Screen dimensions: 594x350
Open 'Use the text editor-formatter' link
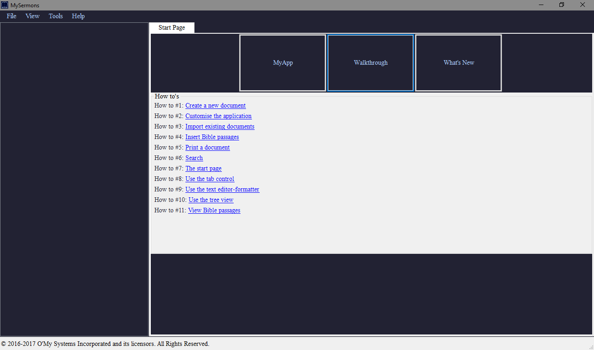pyautogui.click(x=222, y=190)
